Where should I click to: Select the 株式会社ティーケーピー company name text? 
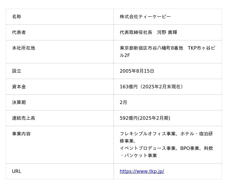click(145, 17)
